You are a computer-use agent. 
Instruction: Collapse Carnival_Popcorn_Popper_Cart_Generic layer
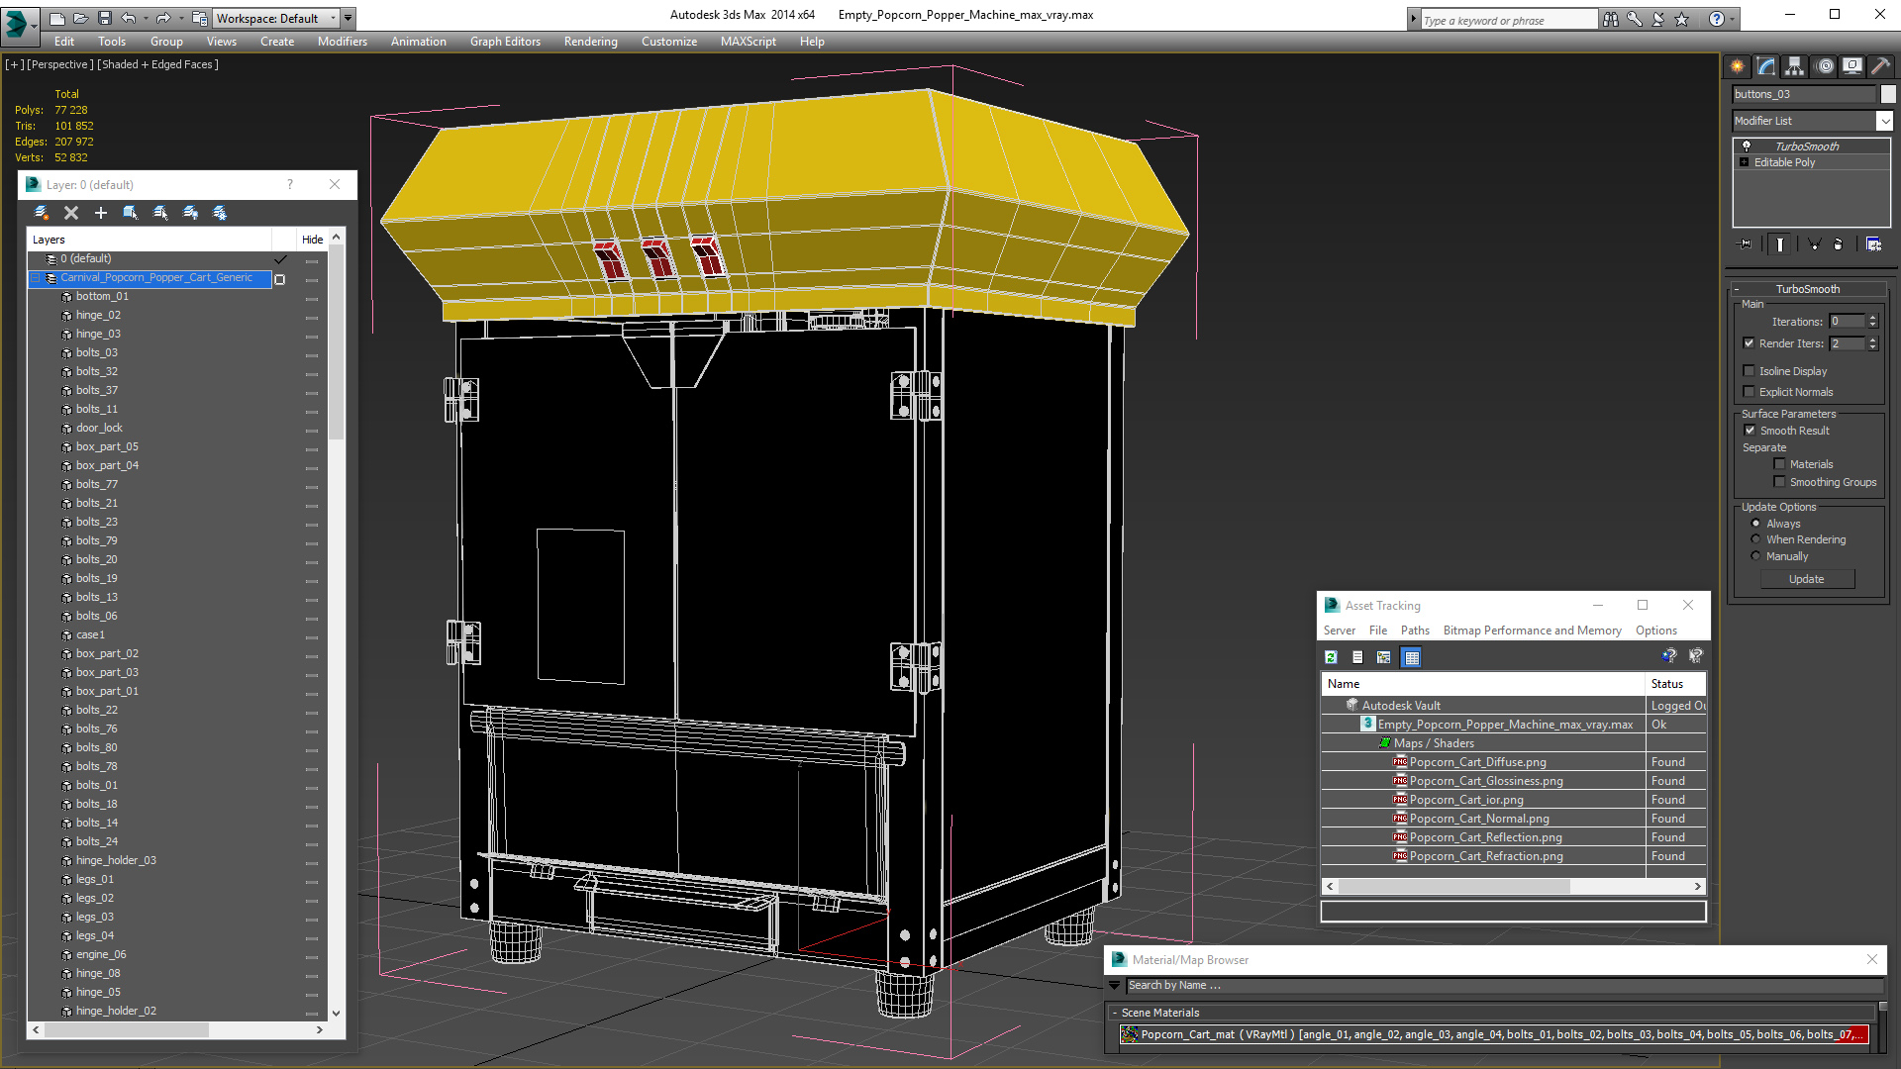[36, 278]
